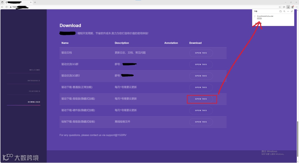Click the 离线绘制文件 description text
Screen dimensions: 299x163
pyautogui.click(x=122, y=122)
